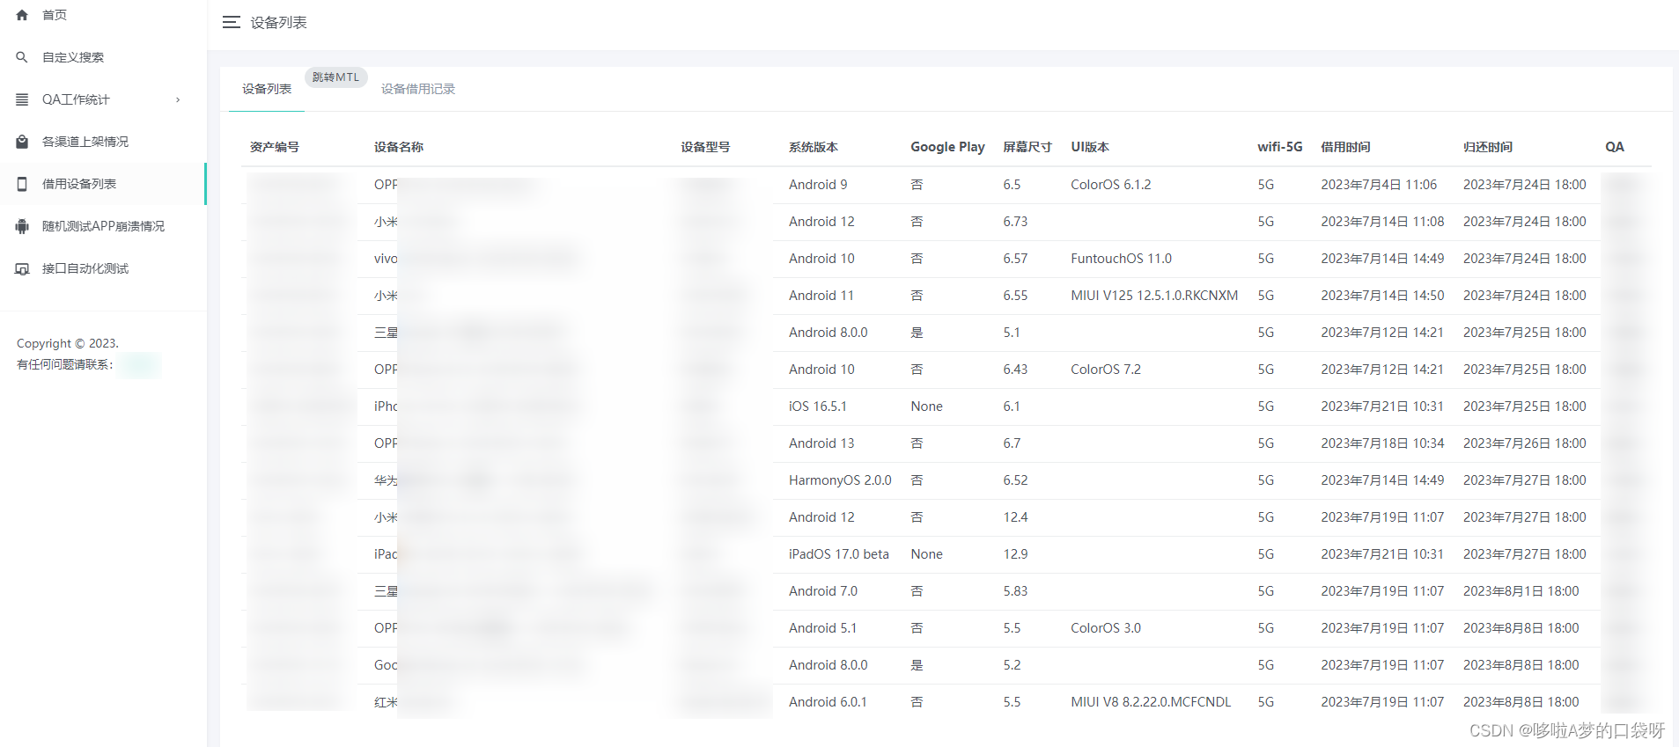Click the 资产编号 column header

click(x=275, y=147)
